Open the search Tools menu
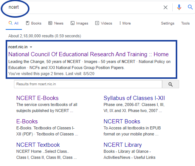The image size is (195, 166). pyautogui.click(x=185, y=23)
